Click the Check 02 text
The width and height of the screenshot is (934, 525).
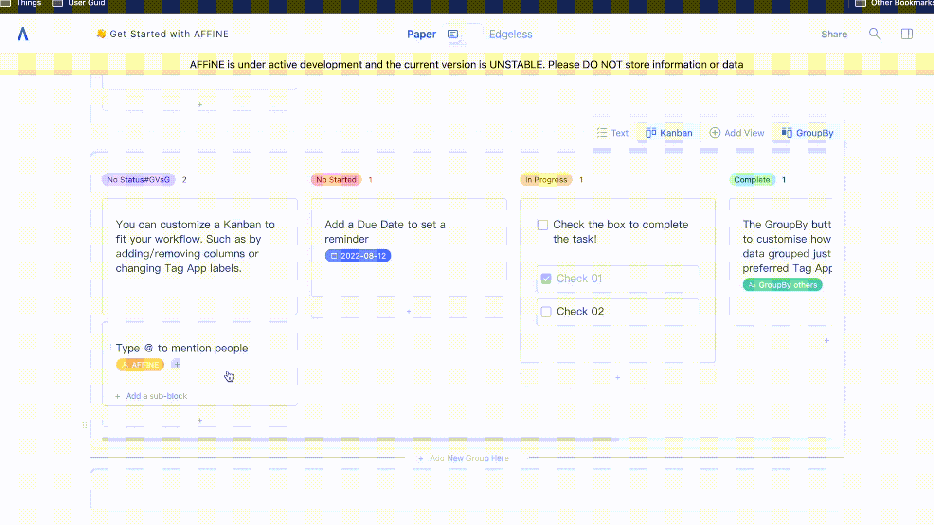pyautogui.click(x=580, y=312)
